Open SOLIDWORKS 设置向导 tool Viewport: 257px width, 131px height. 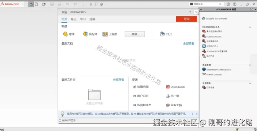(215, 51)
